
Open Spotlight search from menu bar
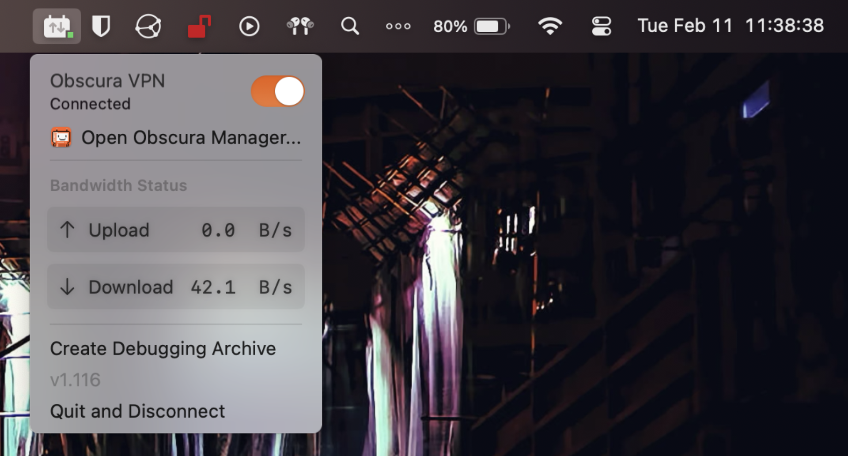pos(350,26)
